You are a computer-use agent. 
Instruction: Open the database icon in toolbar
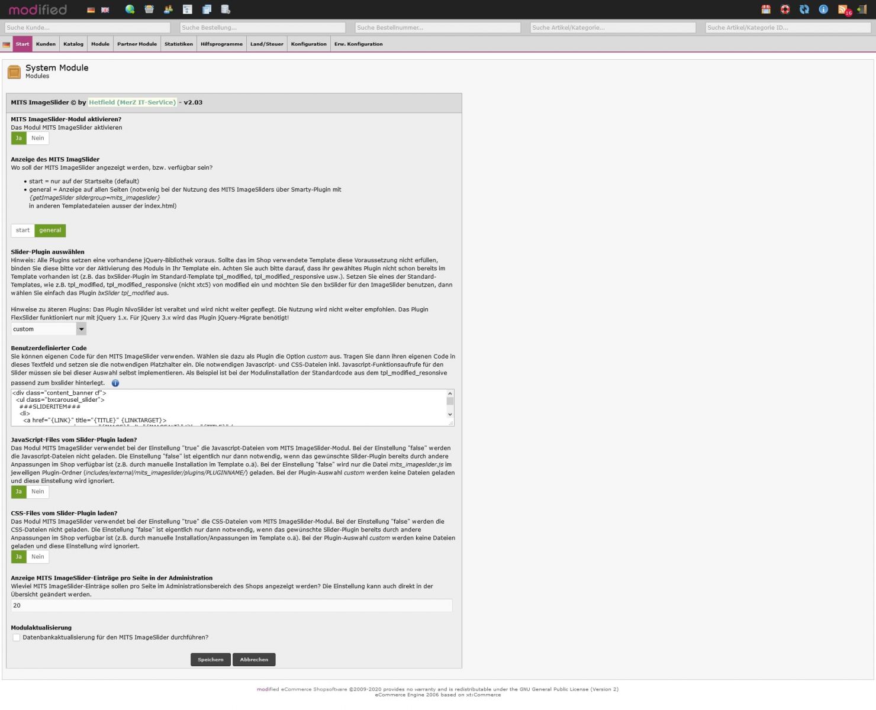click(226, 9)
